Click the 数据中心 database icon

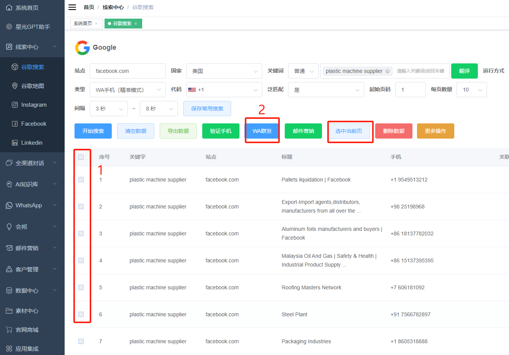(9, 290)
